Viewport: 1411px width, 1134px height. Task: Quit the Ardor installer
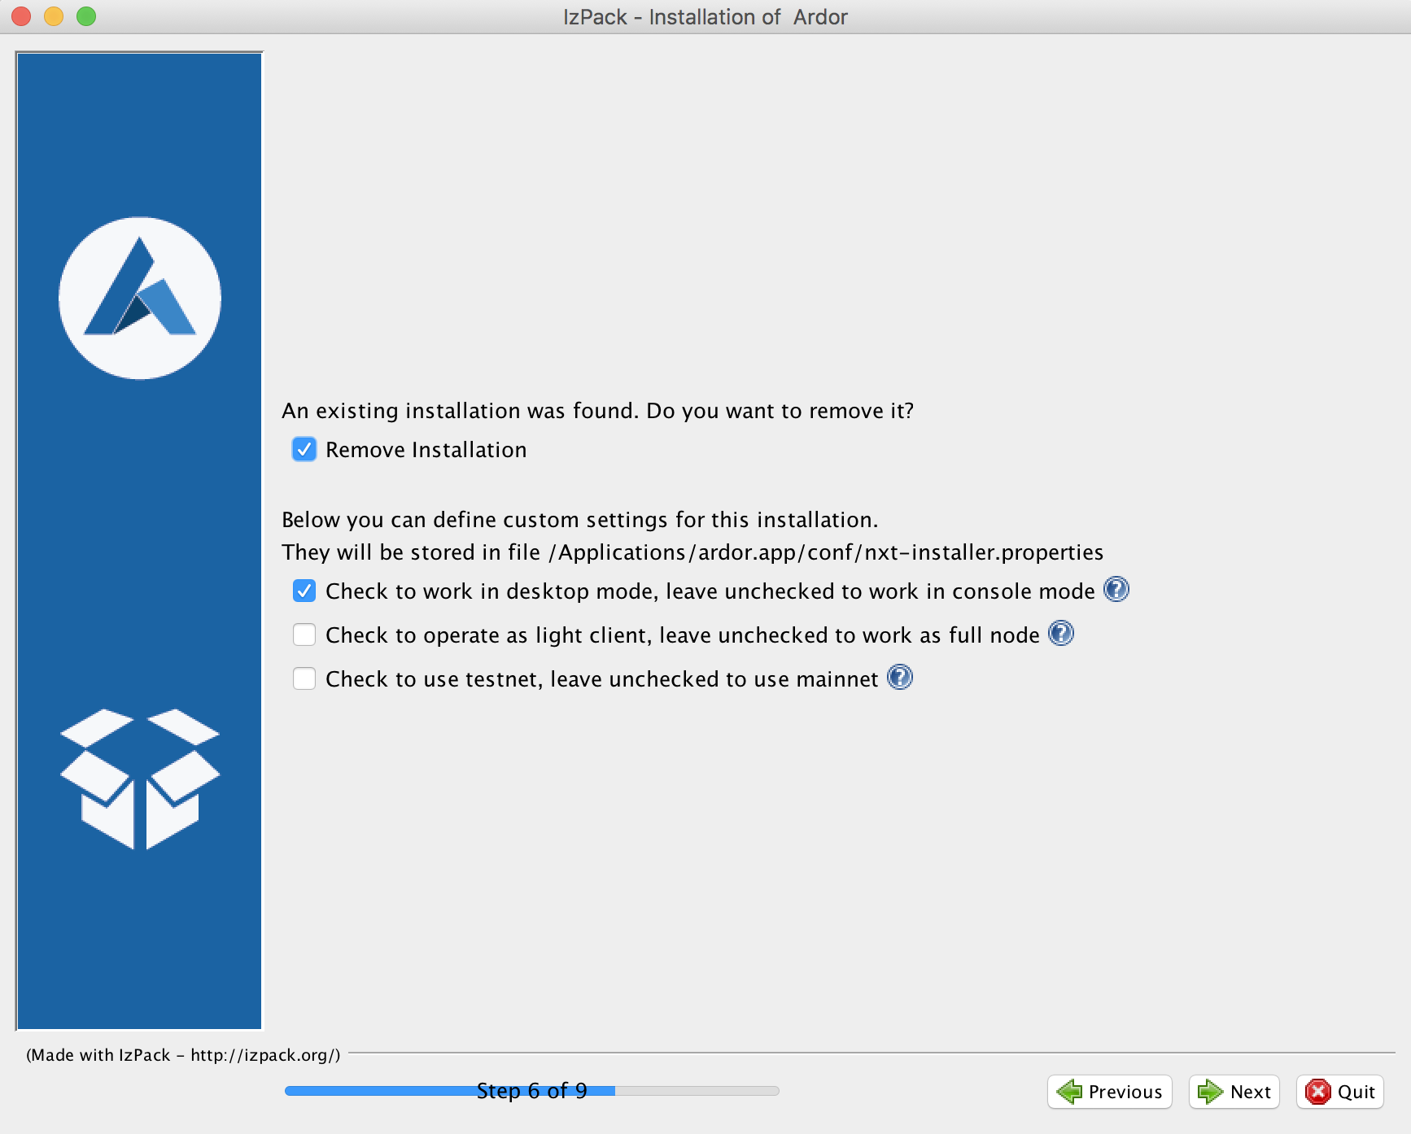point(1339,1092)
